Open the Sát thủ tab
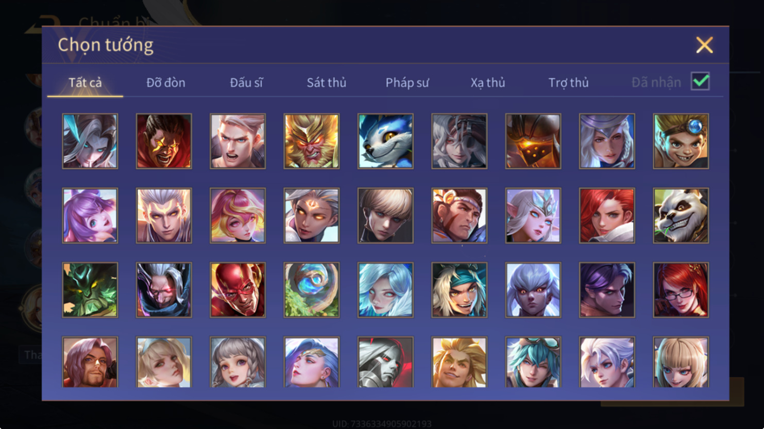The height and width of the screenshot is (429, 764). tap(326, 82)
